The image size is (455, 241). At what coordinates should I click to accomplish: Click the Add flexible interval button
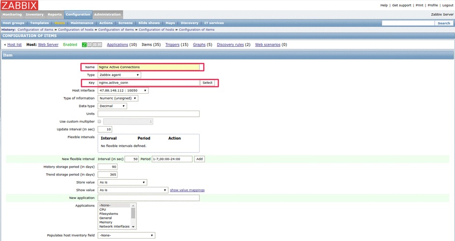pos(199,159)
